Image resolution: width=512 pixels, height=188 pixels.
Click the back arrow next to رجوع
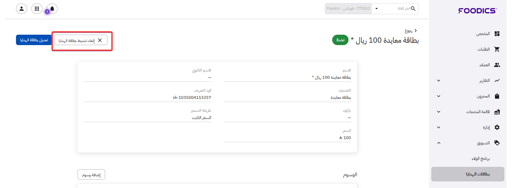pos(416,31)
